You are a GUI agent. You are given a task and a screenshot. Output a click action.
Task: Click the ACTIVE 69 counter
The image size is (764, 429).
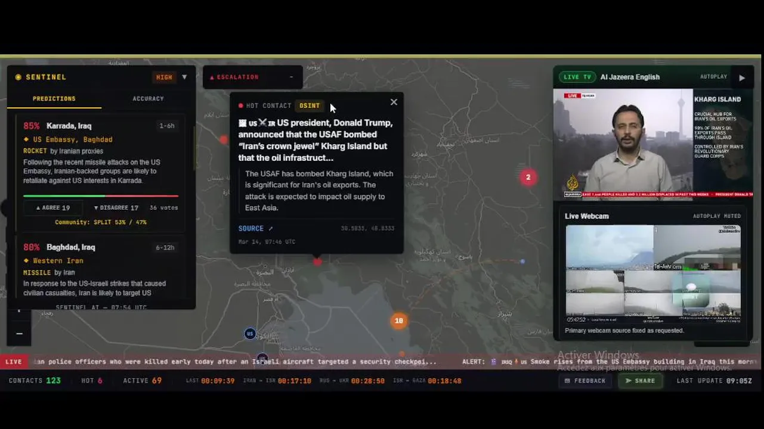click(143, 381)
